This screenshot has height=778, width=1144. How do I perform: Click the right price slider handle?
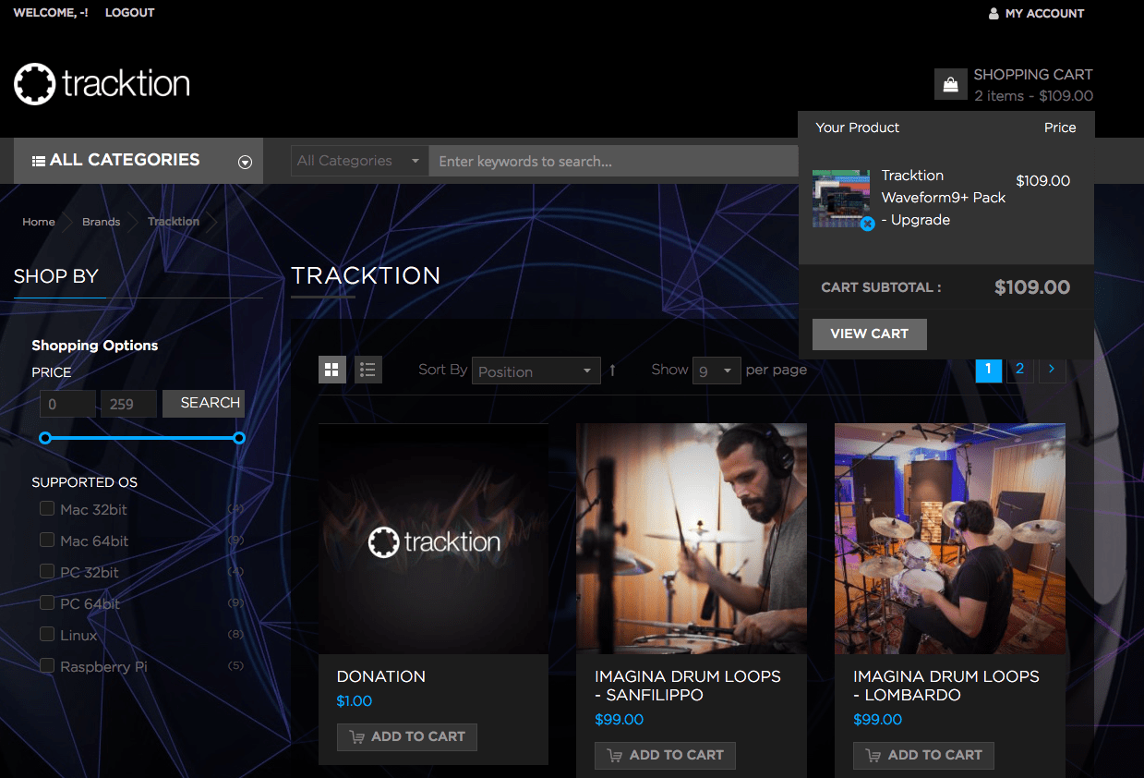click(x=239, y=438)
